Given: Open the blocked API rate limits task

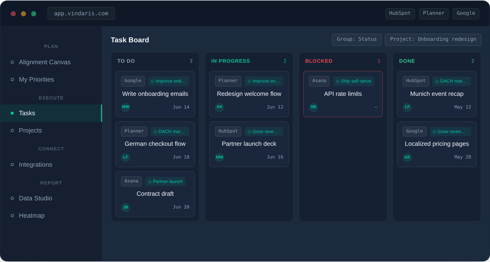Looking at the screenshot, I should pyautogui.click(x=343, y=94).
